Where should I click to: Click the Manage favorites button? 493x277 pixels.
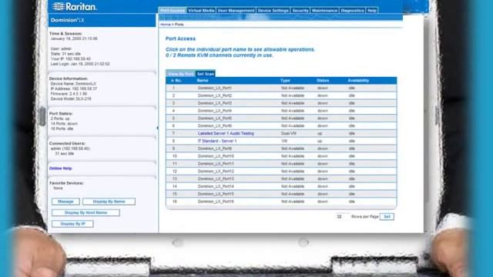[65, 202]
